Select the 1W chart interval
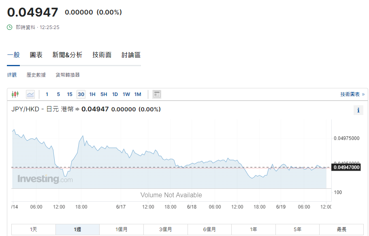The image size is (369, 236). point(126,94)
